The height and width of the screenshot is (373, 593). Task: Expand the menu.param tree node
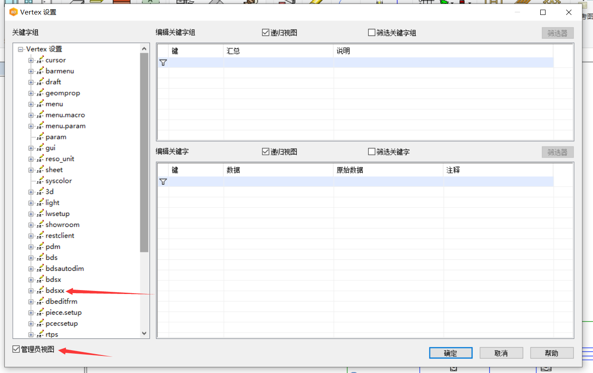(x=31, y=126)
